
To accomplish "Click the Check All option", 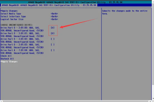I will click(6, 56).
